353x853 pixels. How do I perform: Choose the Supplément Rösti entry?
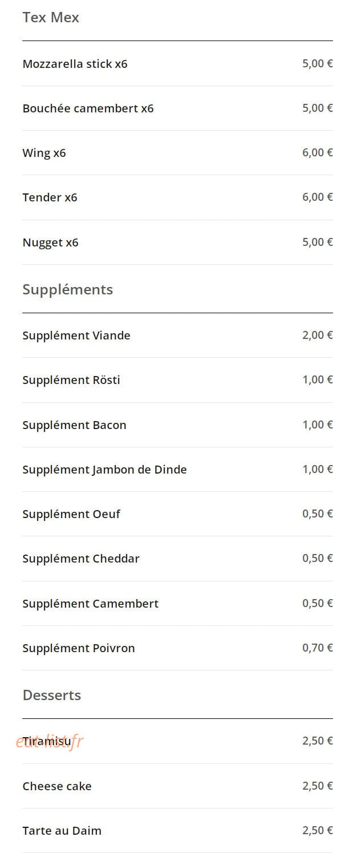(177, 380)
